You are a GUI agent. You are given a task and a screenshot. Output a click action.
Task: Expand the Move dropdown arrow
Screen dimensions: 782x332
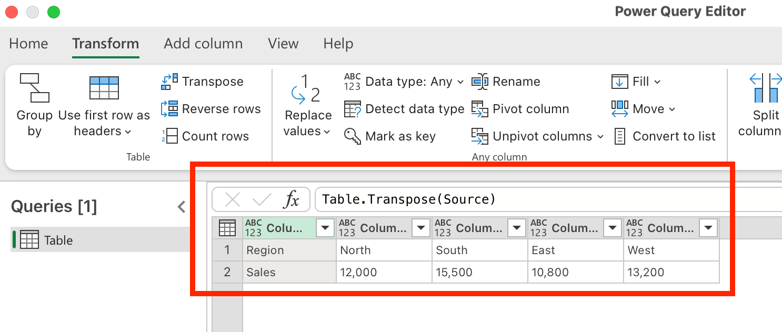671,109
